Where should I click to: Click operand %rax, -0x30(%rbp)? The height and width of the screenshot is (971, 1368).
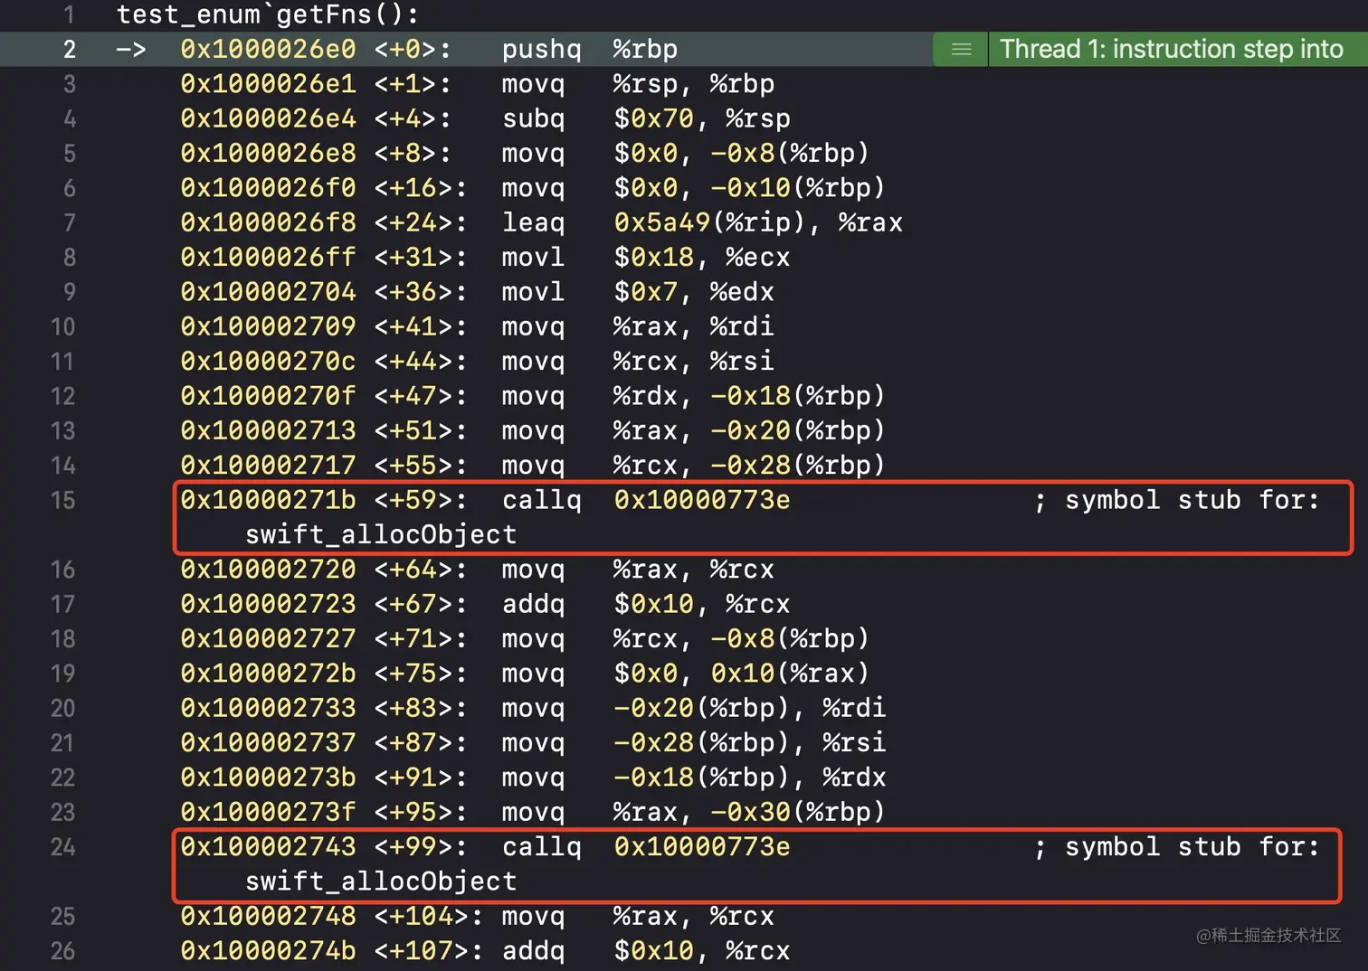pyautogui.click(x=749, y=812)
